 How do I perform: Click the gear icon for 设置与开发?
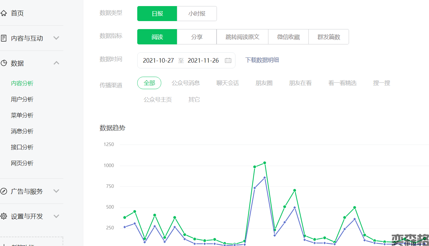[x=4, y=216]
